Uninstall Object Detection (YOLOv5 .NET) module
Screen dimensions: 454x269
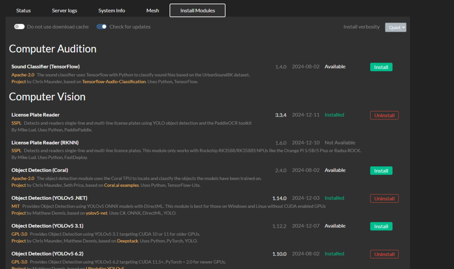click(x=384, y=198)
